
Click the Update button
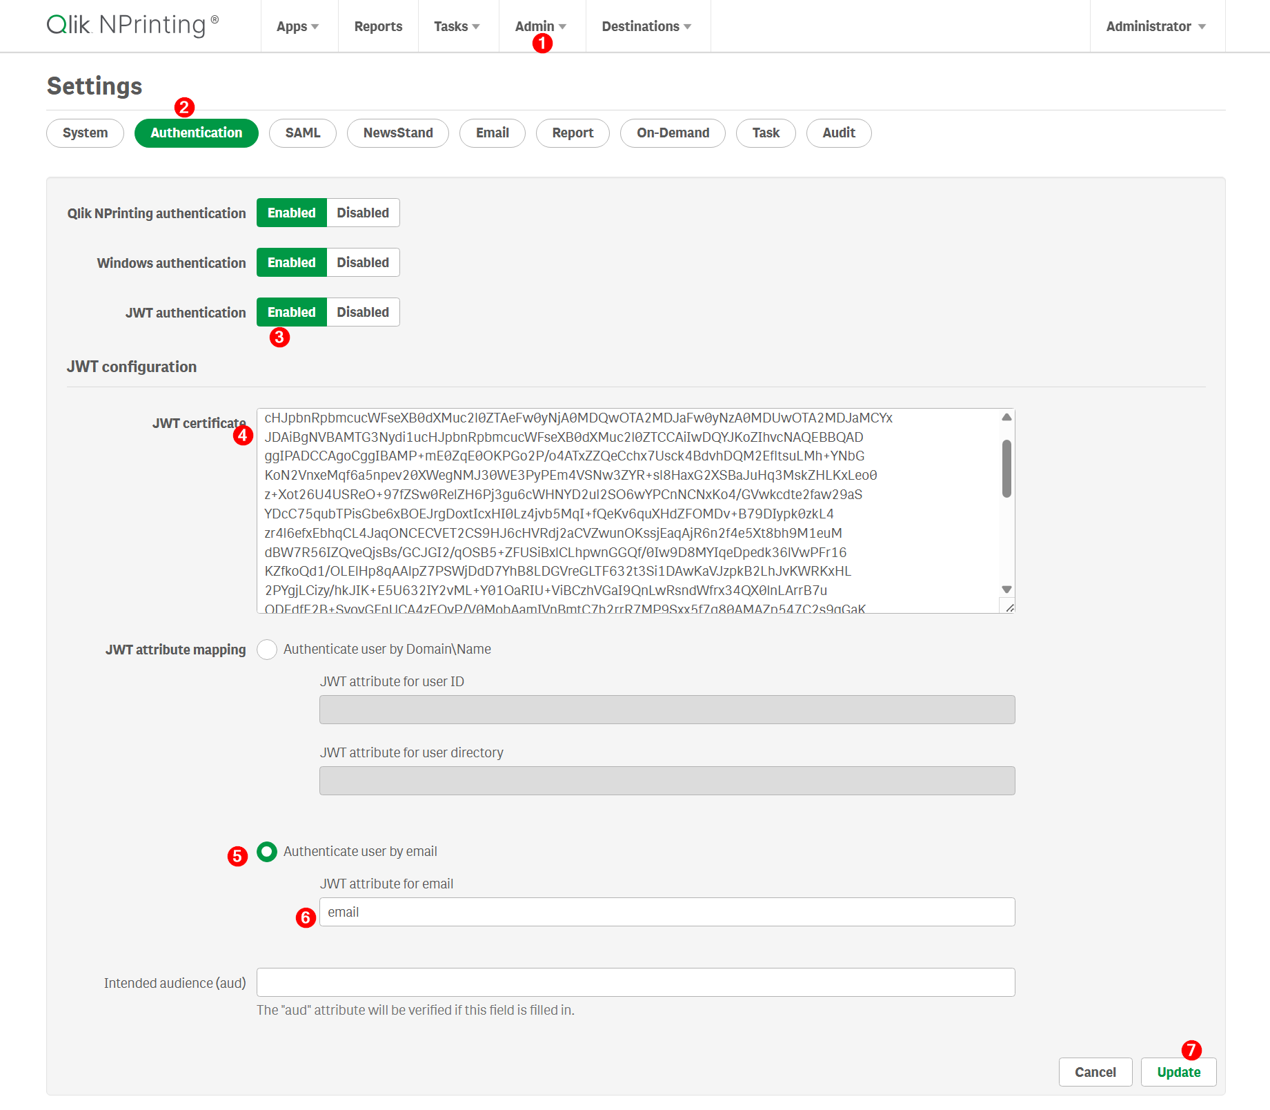pyautogui.click(x=1178, y=1072)
